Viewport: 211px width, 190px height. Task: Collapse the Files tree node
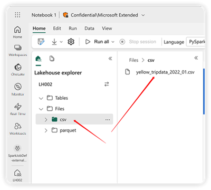[41, 109]
